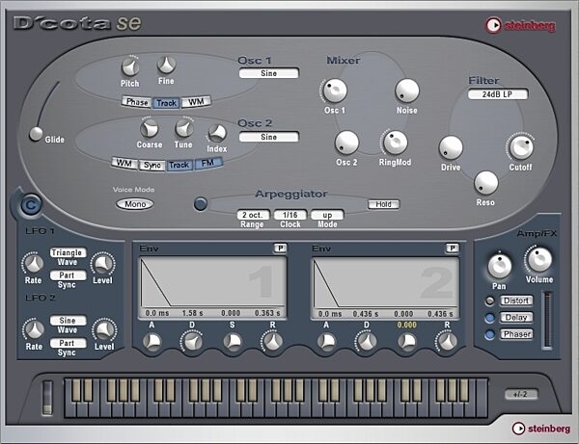Image resolution: width=579 pixels, height=444 pixels.
Task: Click the round blue C button
Action: point(31,205)
